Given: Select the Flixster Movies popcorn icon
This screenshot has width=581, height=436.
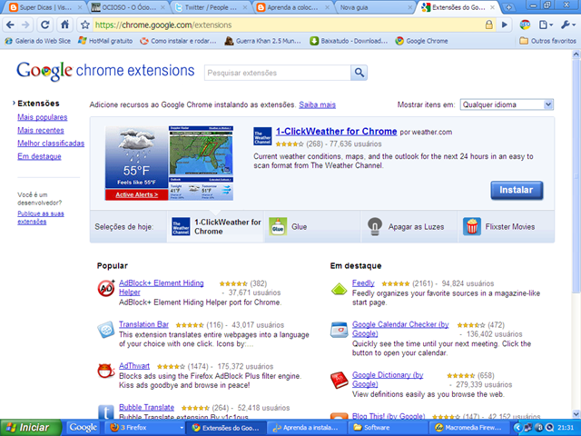Looking at the screenshot, I should pyautogui.click(x=472, y=226).
